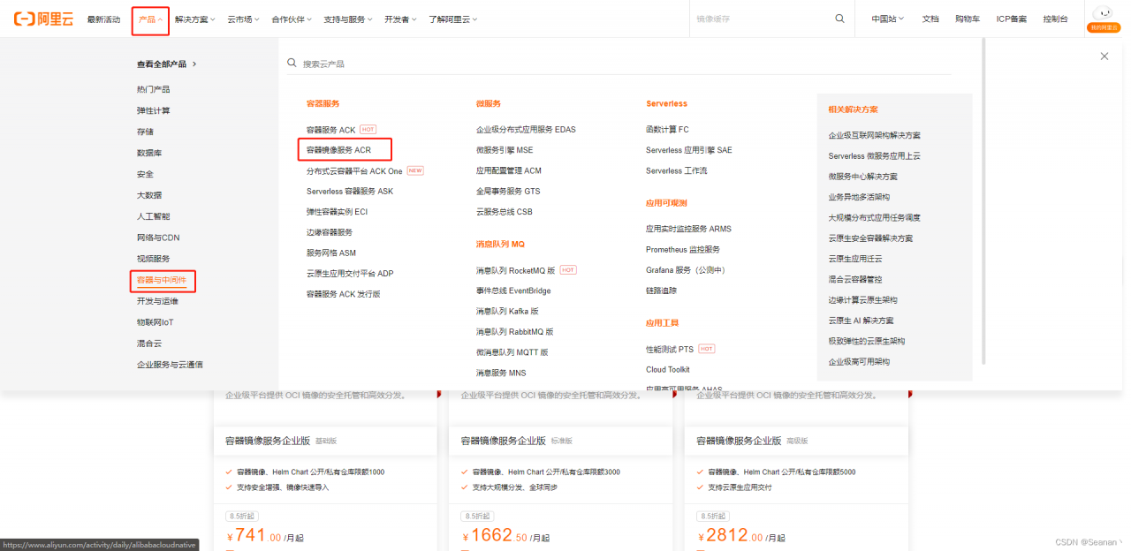
Task: Open 弹性容器实例 ECI
Action: click(337, 212)
